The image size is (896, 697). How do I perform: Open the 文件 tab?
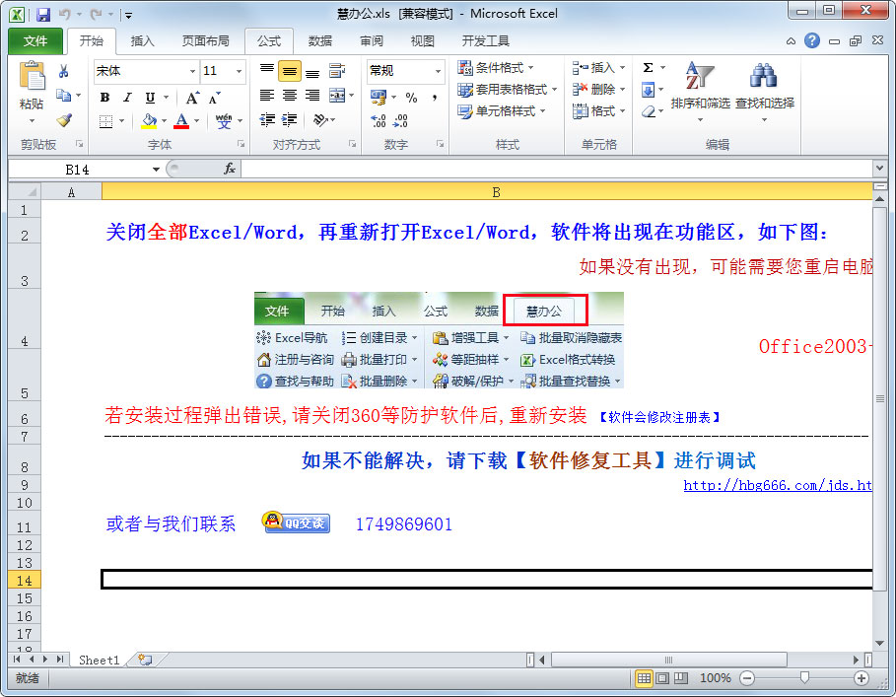tap(35, 41)
